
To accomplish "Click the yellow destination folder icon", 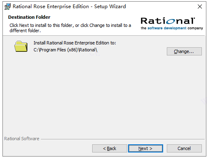I will 21,46.
